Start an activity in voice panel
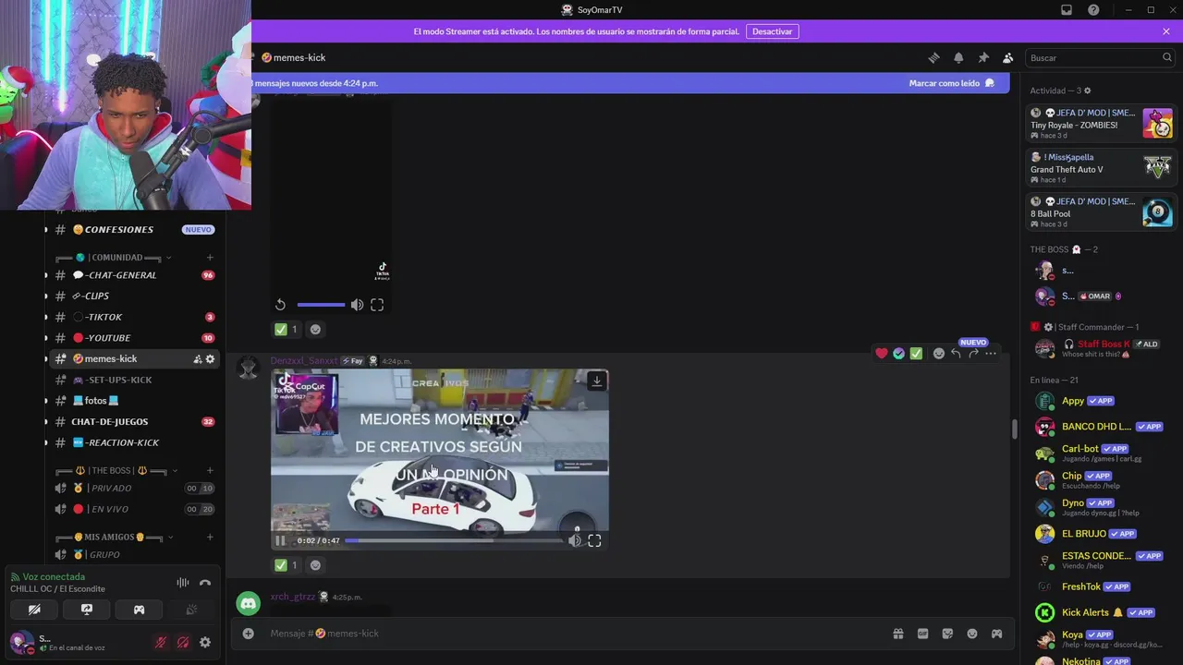Viewport: 1183px width, 665px height. point(139,610)
